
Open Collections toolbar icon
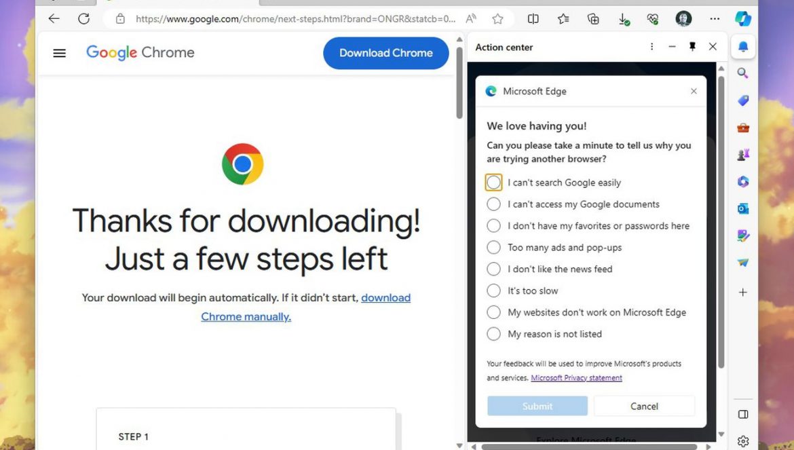(593, 19)
